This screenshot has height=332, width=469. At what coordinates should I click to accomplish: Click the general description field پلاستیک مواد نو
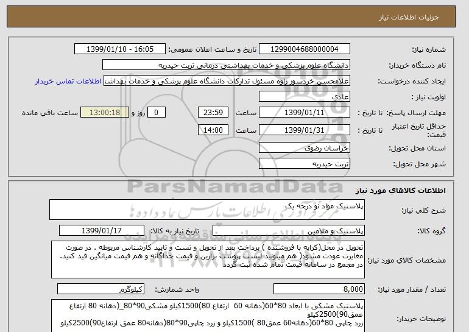207,210
